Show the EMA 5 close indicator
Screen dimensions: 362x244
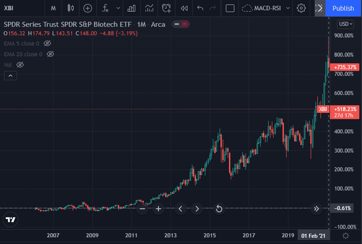[48, 43]
